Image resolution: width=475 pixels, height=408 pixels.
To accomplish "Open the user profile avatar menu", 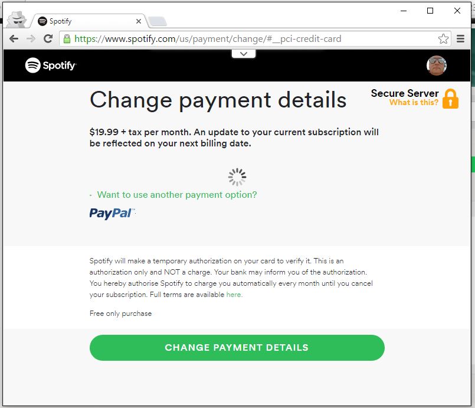I will click(436, 65).
